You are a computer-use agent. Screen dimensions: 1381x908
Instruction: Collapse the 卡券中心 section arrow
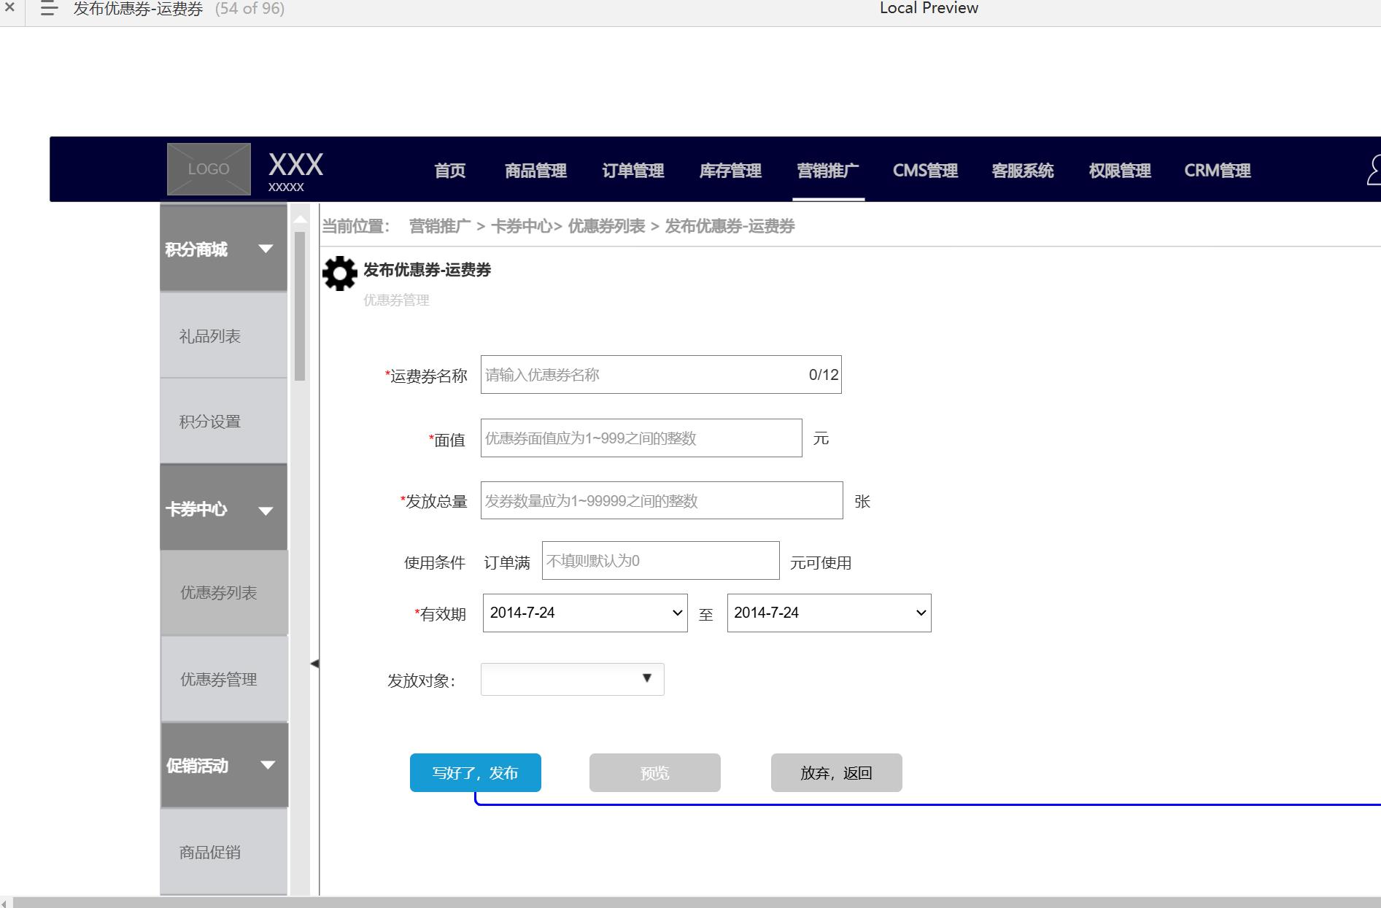[x=266, y=511]
